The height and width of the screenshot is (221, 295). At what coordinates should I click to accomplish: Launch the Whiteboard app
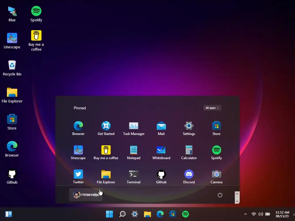(x=161, y=153)
